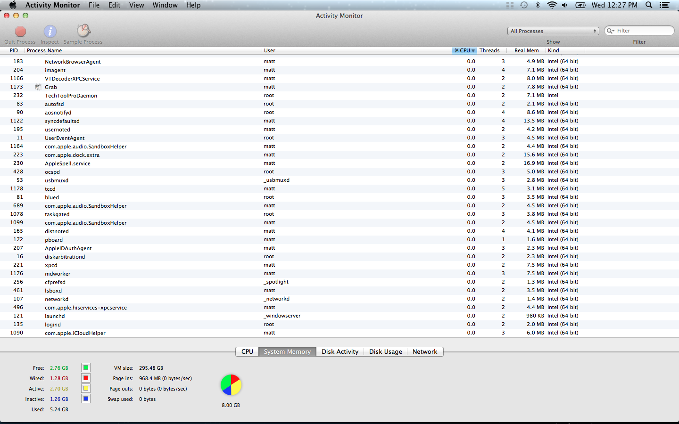
Task: Click the Quit Process stop-sign icon
Action: (x=20, y=32)
